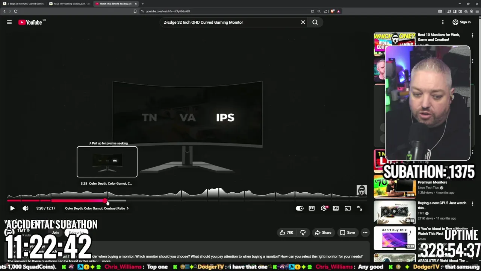The image size is (481, 271).
Task: Click the share icon in address bar
Action: point(325,11)
